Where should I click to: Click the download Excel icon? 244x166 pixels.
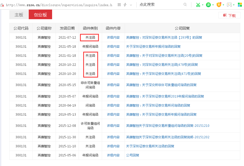pyautogui.click(x=225, y=15)
